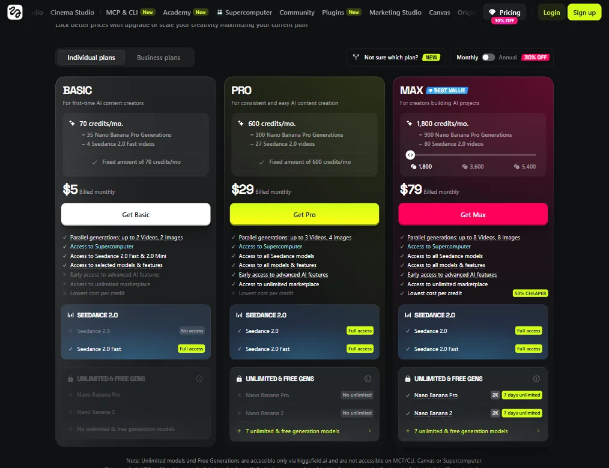The image size is (609, 468).
Task: Open Basic 'Access to Supercomputer' link
Action: (101, 247)
